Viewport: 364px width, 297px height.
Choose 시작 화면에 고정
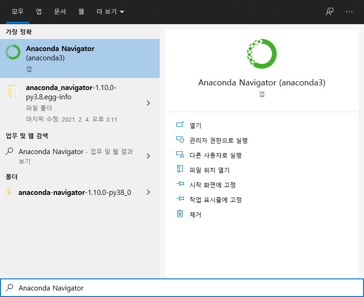tap(213, 185)
